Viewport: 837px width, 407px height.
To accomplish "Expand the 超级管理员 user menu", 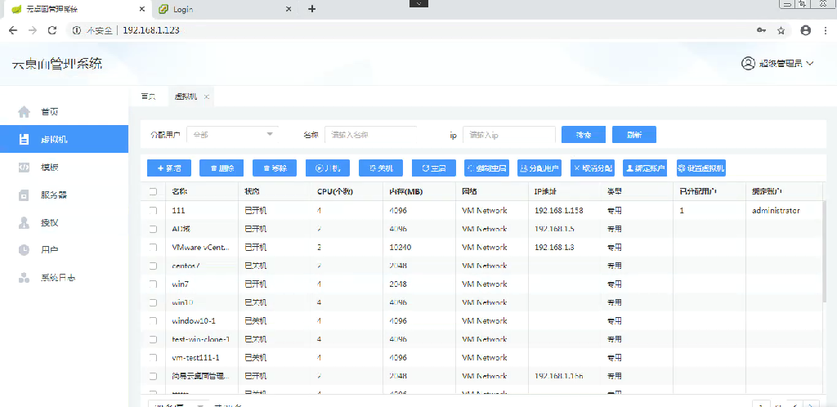I will click(777, 64).
